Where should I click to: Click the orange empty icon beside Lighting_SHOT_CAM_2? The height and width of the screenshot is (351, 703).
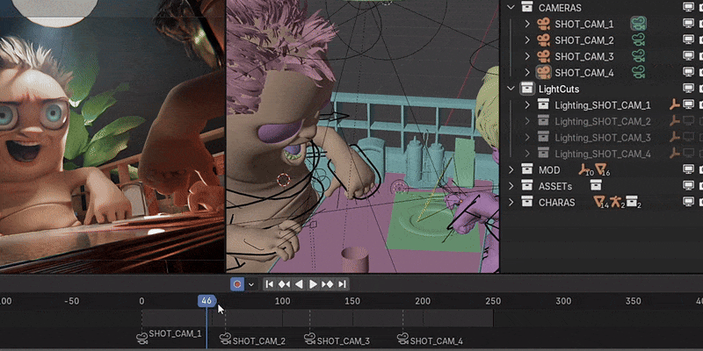(675, 121)
